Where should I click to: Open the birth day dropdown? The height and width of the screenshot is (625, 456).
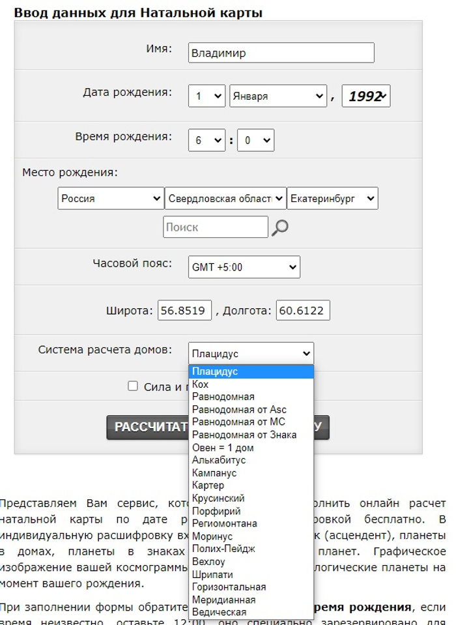[x=207, y=96]
